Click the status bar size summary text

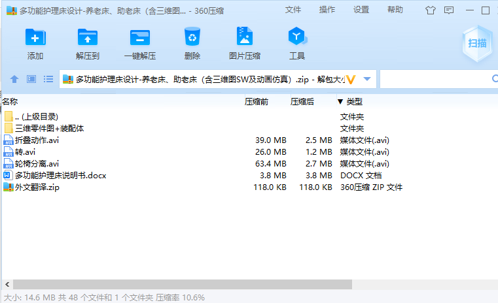coord(104,298)
